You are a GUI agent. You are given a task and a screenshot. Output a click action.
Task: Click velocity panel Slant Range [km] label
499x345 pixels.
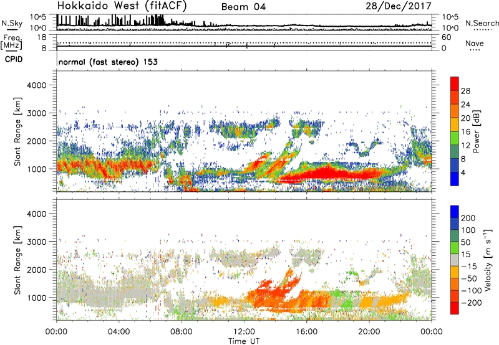17,260
